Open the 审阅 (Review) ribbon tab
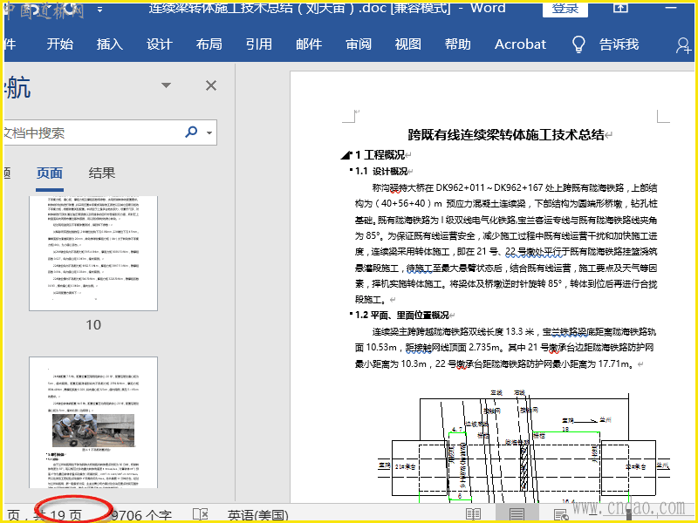 click(359, 44)
